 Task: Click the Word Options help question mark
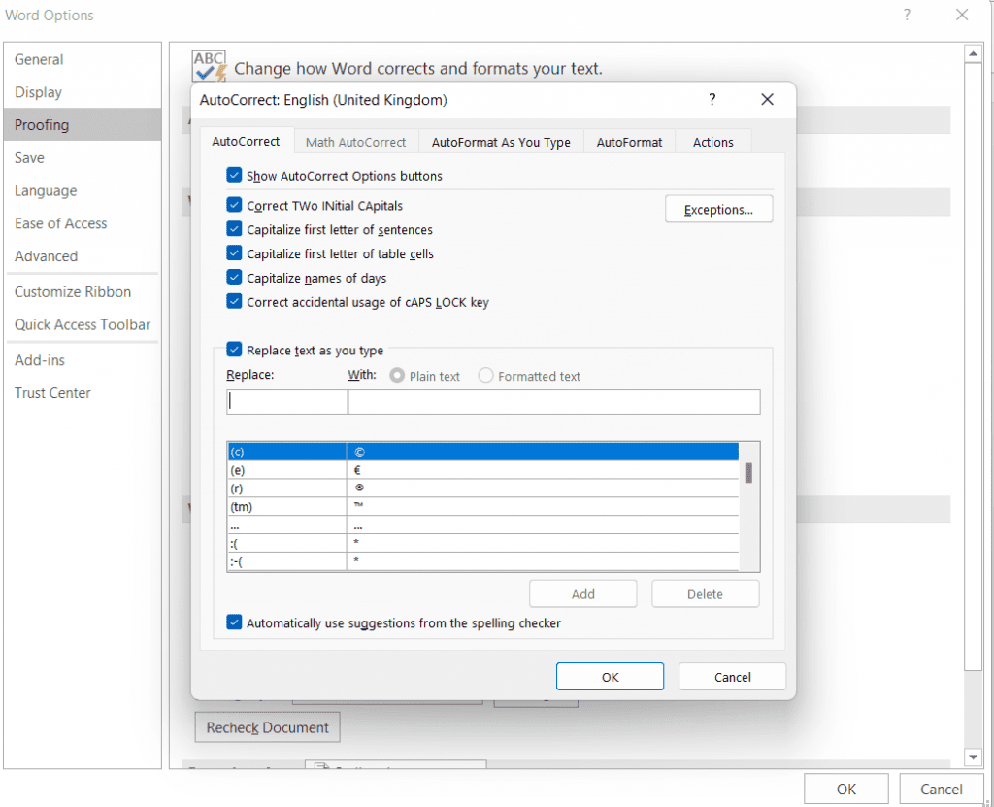[x=907, y=16]
